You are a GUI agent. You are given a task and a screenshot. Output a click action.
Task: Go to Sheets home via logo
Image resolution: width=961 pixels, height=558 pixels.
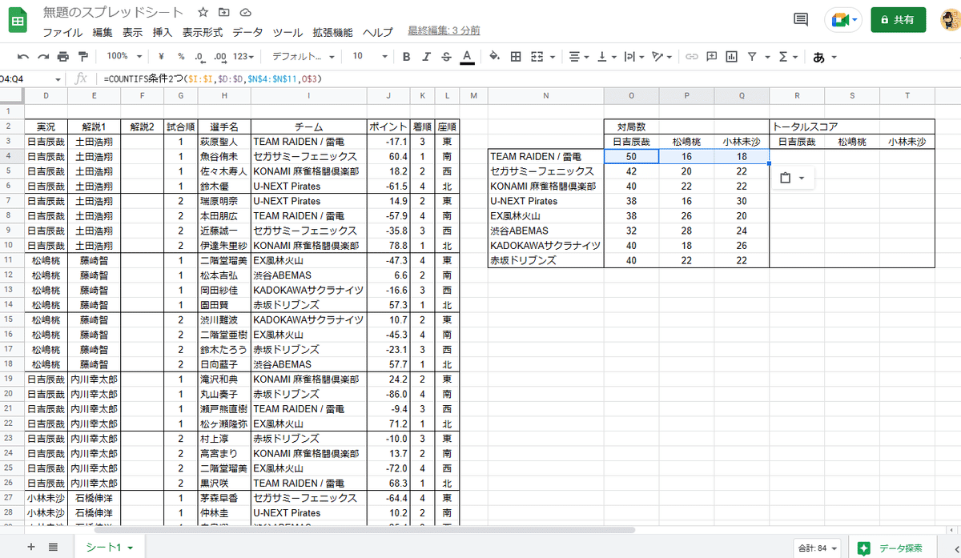[x=19, y=20]
